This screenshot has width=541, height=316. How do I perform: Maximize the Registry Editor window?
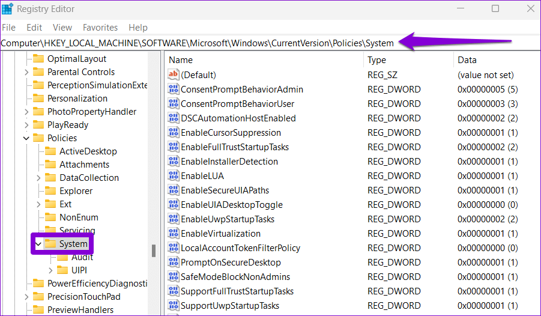[x=495, y=8]
